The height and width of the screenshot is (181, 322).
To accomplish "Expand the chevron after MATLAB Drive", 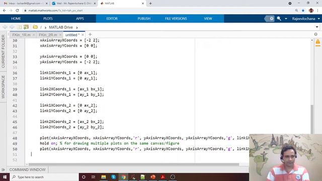I will pos(77,28).
